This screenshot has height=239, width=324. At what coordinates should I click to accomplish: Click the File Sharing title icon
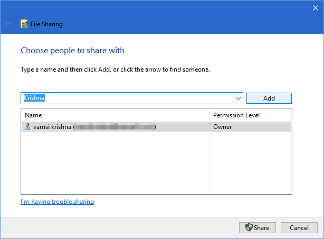click(24, 24)
